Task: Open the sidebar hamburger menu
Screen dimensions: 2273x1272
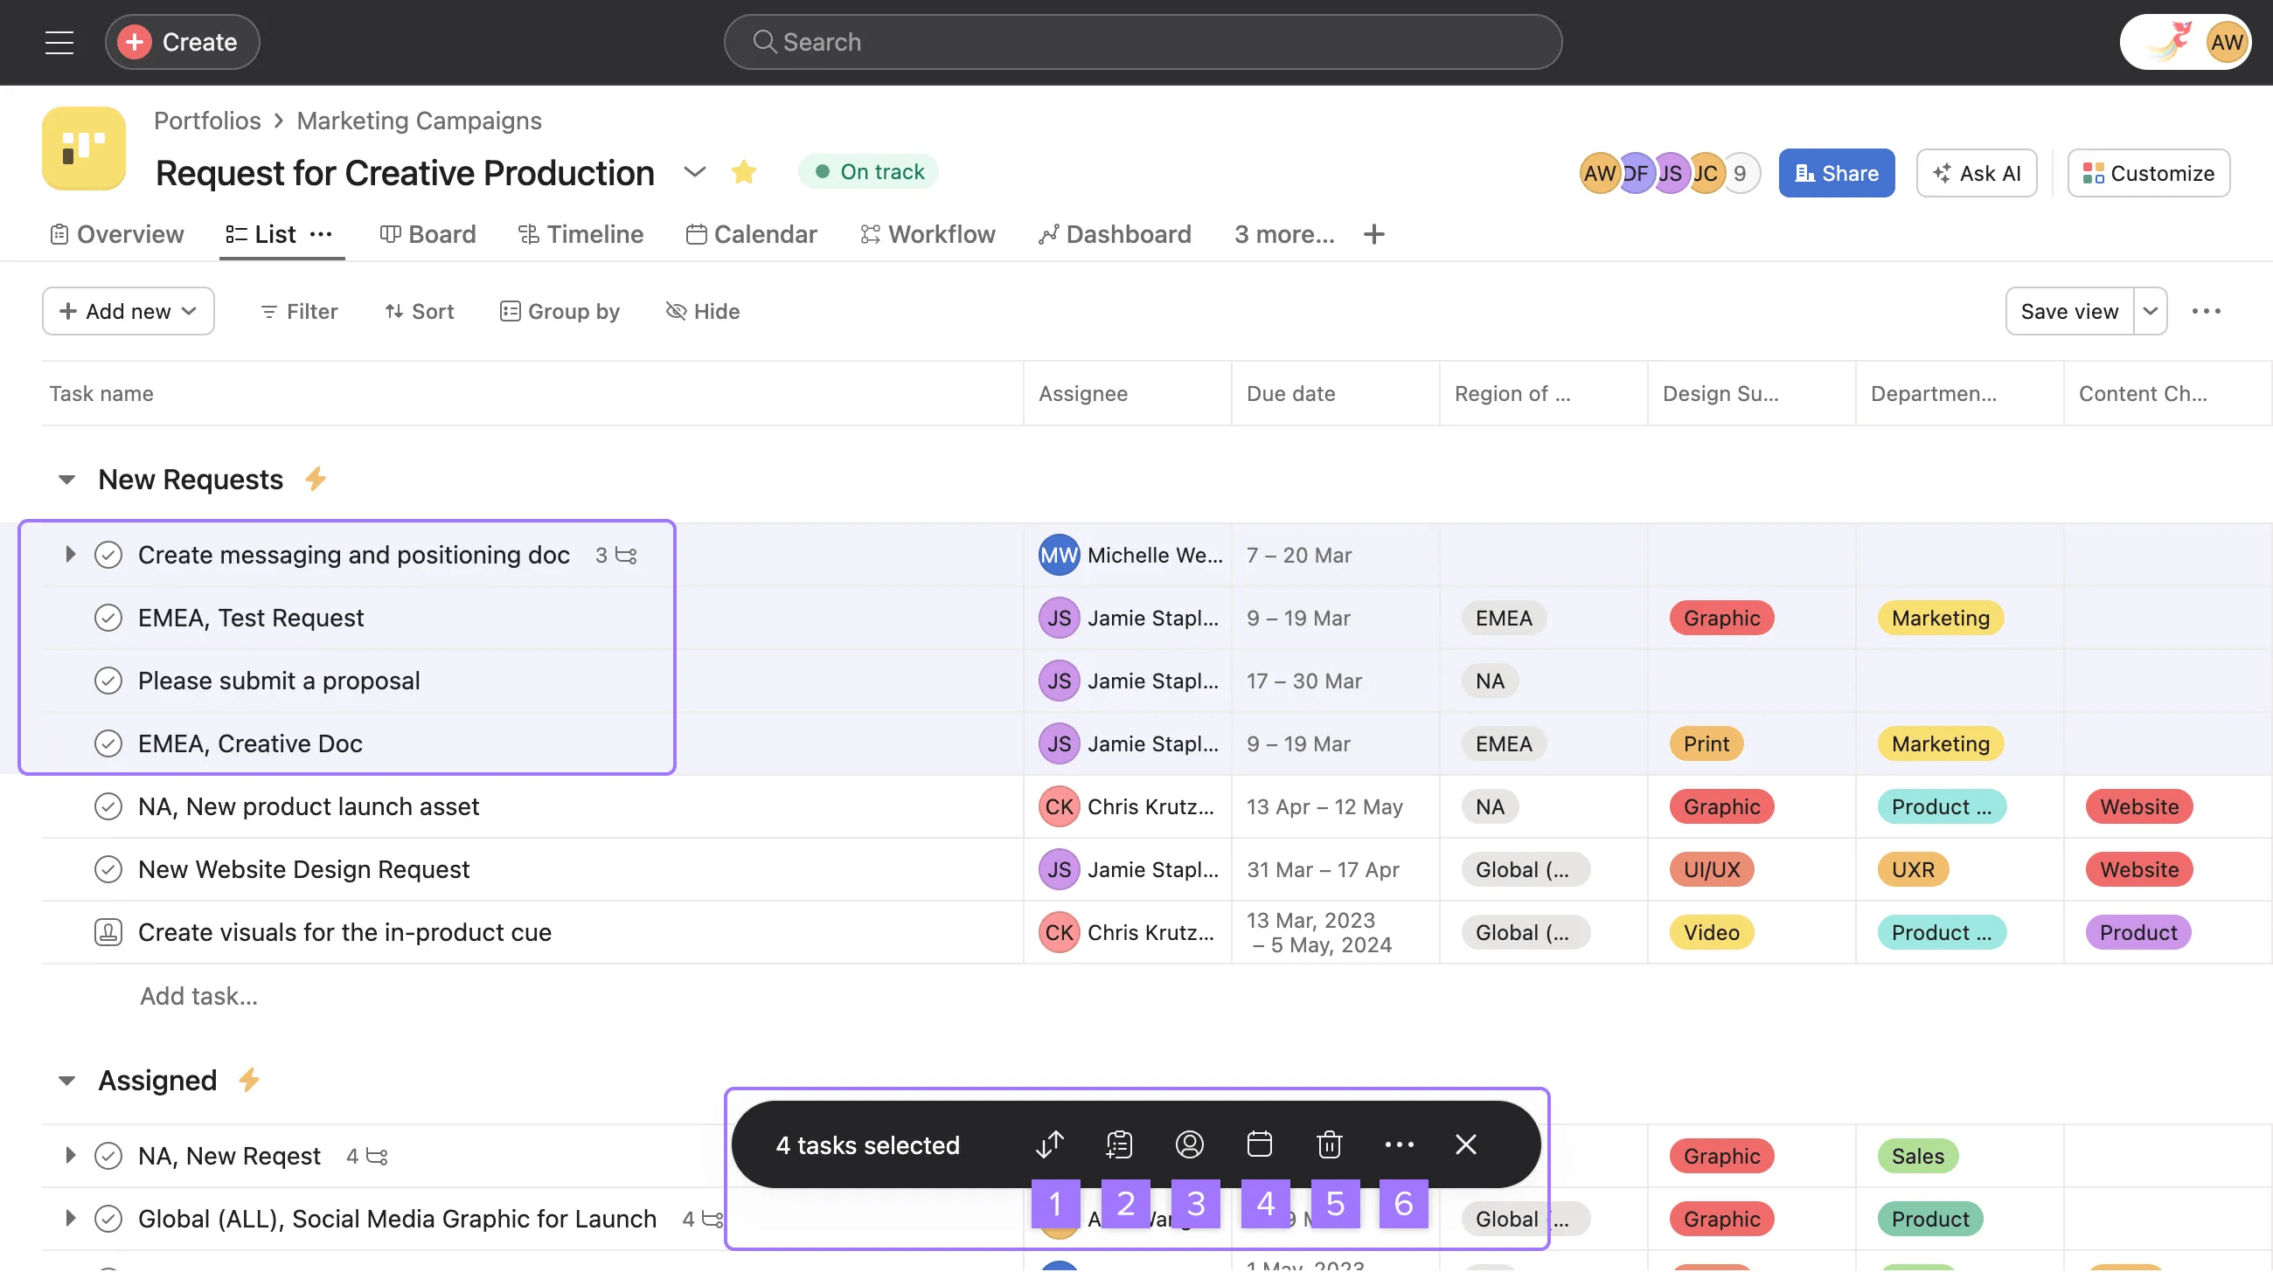Action: pyautogui.click(x=59, y=41)
